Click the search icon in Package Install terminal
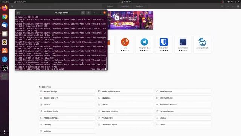Viewport: 241px width, 136px height. click(x=83, y=12)
